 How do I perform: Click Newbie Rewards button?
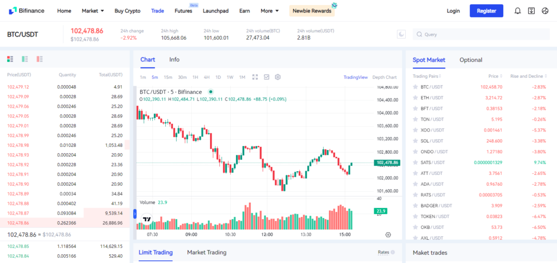tap(312, 11)
